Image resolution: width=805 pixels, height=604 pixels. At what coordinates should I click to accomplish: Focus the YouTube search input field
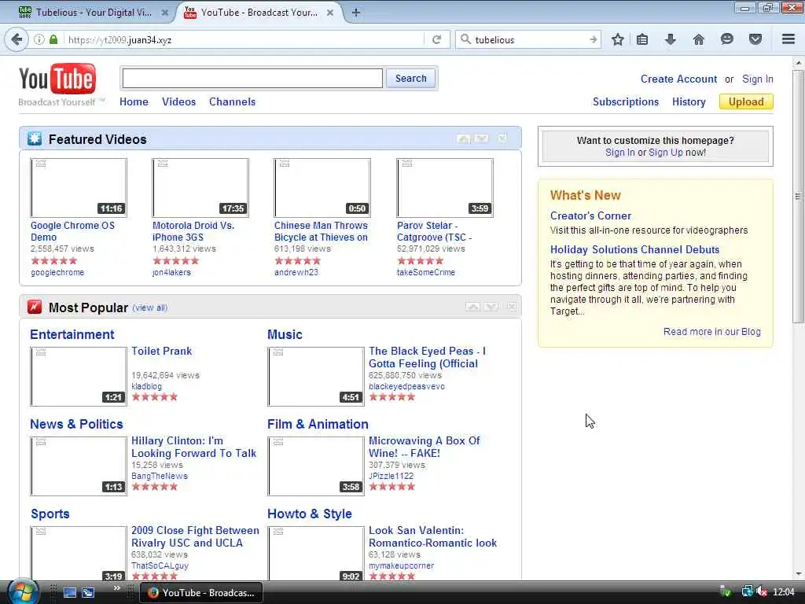[252, 78]
